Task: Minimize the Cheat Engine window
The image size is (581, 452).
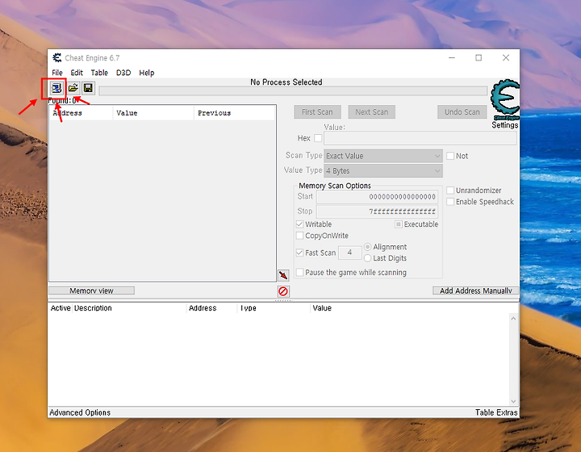Action: pos(452,58)
